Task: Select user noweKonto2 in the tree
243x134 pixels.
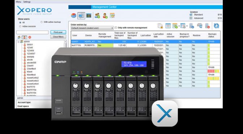Action: pos(33,78)
